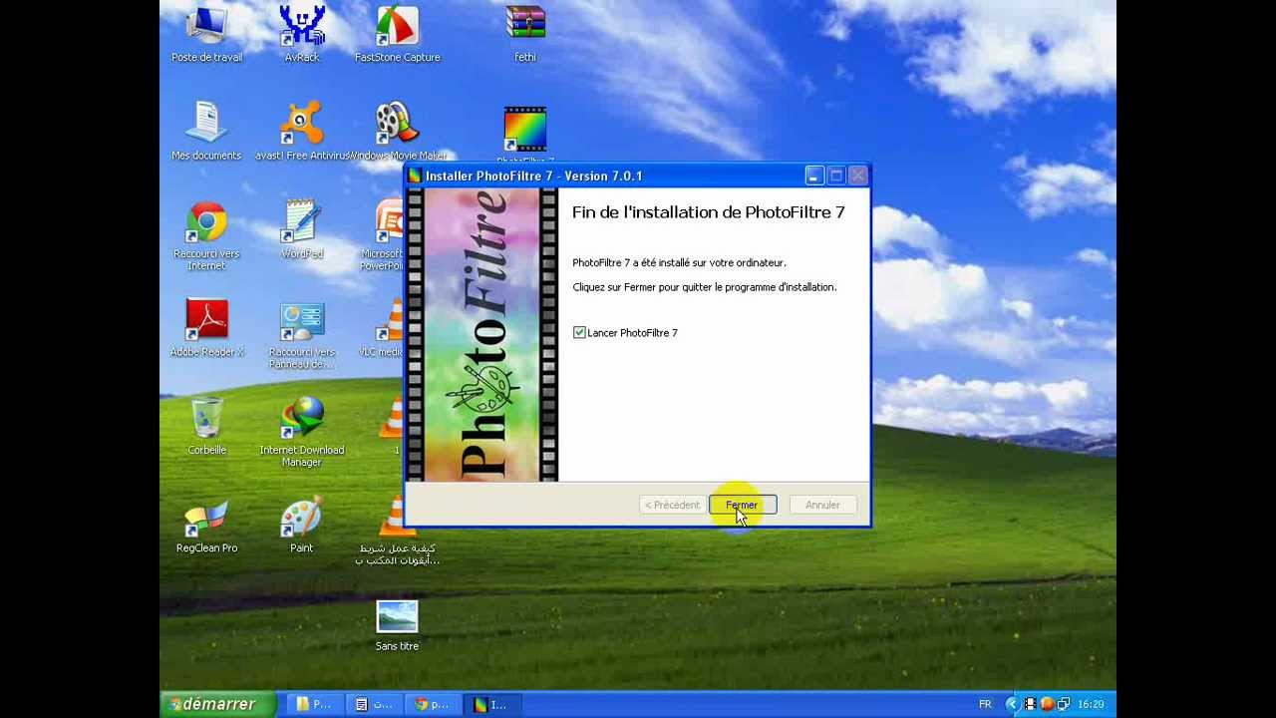Select Adobe Reader X desktop icon

click(x=207, y=328)
